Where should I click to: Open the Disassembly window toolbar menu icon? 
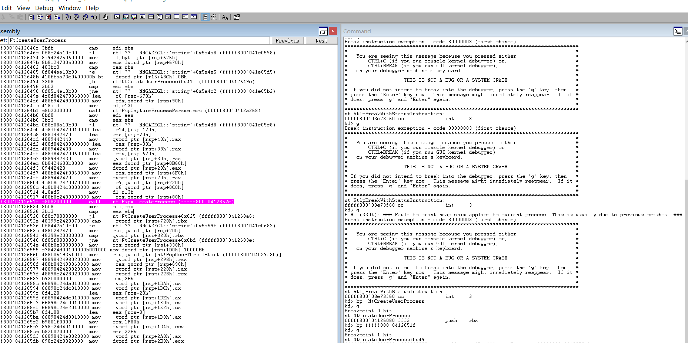click(x=323, y=31)
